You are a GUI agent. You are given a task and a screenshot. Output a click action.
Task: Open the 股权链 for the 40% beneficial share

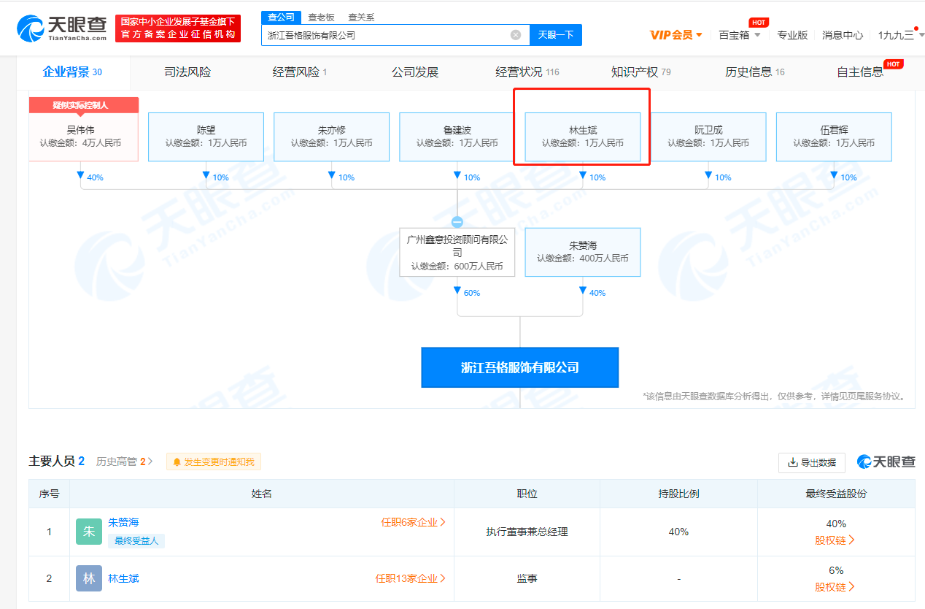835,540
